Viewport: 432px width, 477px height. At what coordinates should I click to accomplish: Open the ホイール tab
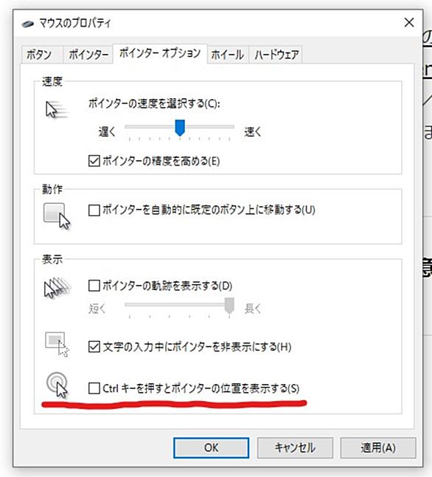pyautogui.click(x=228, y=55)
